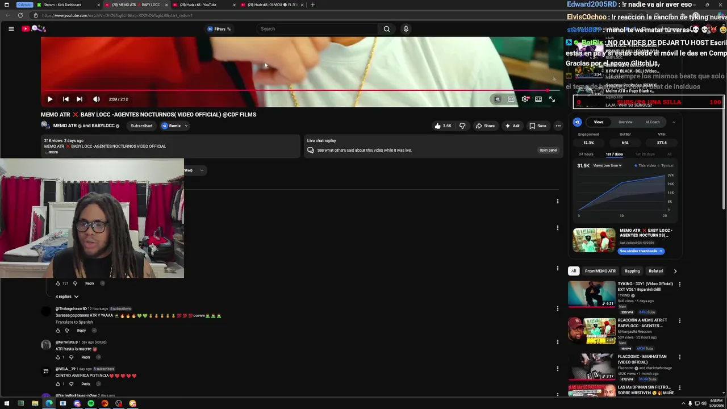Open Views over time dropdown
Image resolution: width=727 pixels, height=409 pixels.
[607, 165]
